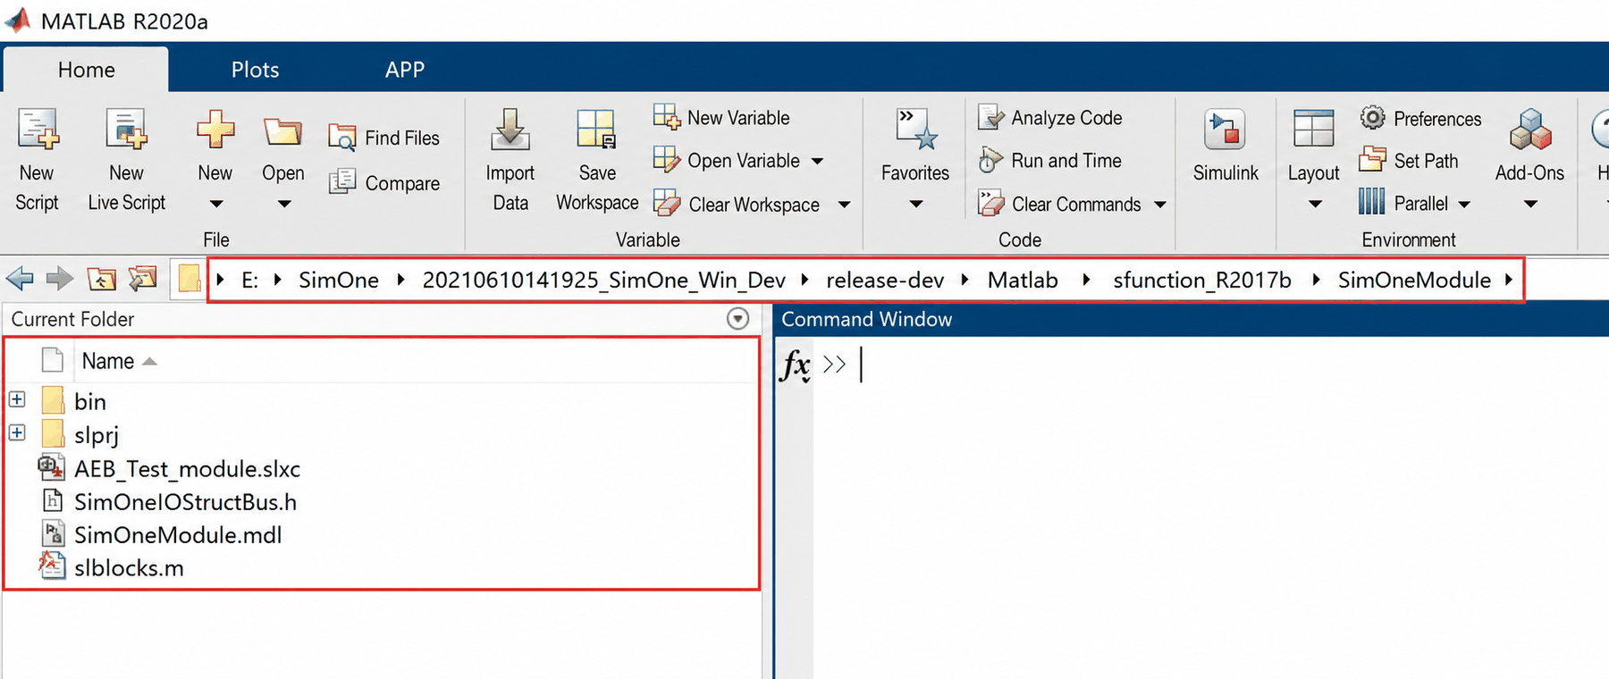Expand Open Variable dropdown arrow
This screenshot has width=1609, height=679.
[817, 162]
